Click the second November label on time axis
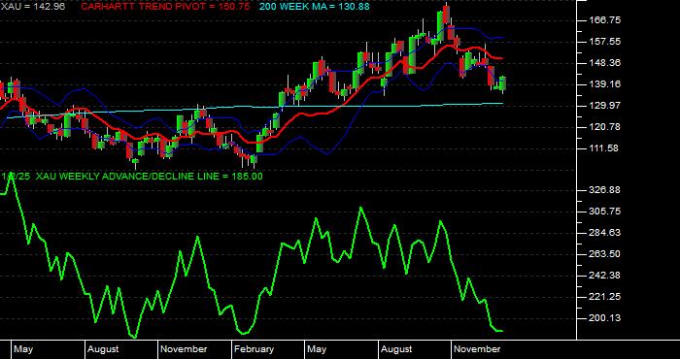Screen dimensions: 680x359 tap(477, 349)
